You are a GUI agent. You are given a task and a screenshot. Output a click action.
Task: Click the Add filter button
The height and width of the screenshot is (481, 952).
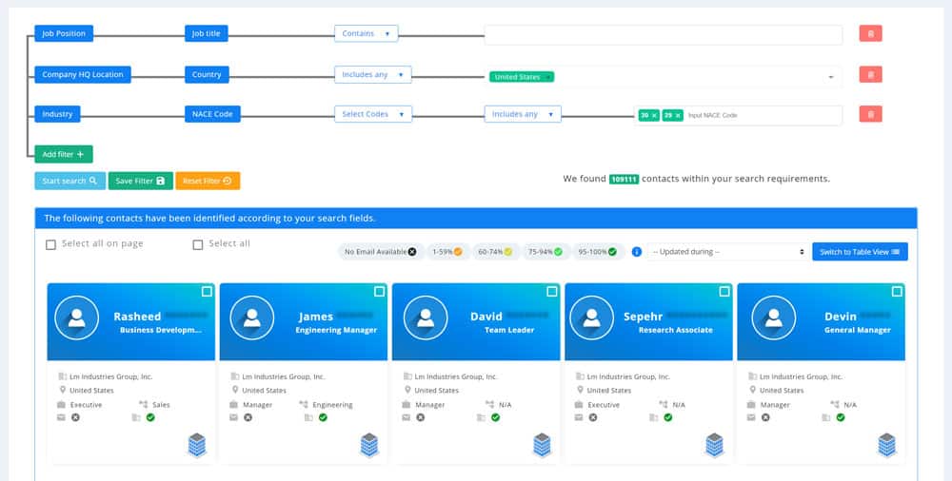point(63,154)
